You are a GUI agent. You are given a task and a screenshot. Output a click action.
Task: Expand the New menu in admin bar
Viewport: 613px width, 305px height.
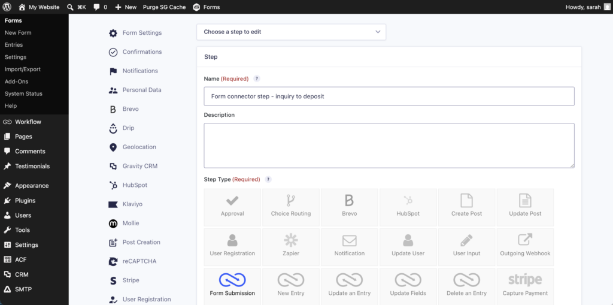[x=126, y=7]
